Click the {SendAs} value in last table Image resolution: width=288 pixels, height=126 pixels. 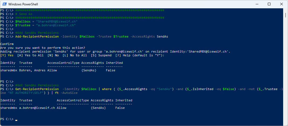[x=98, y=108]
